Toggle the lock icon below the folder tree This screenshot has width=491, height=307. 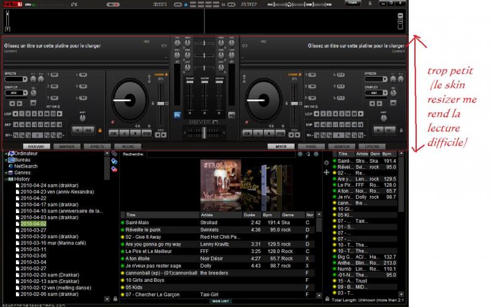pos(115,298)
